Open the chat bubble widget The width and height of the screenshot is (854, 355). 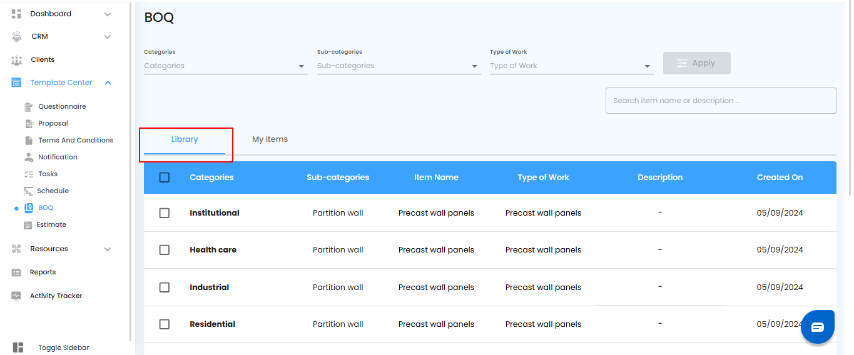pyautogui.click(x=818, y=327)
